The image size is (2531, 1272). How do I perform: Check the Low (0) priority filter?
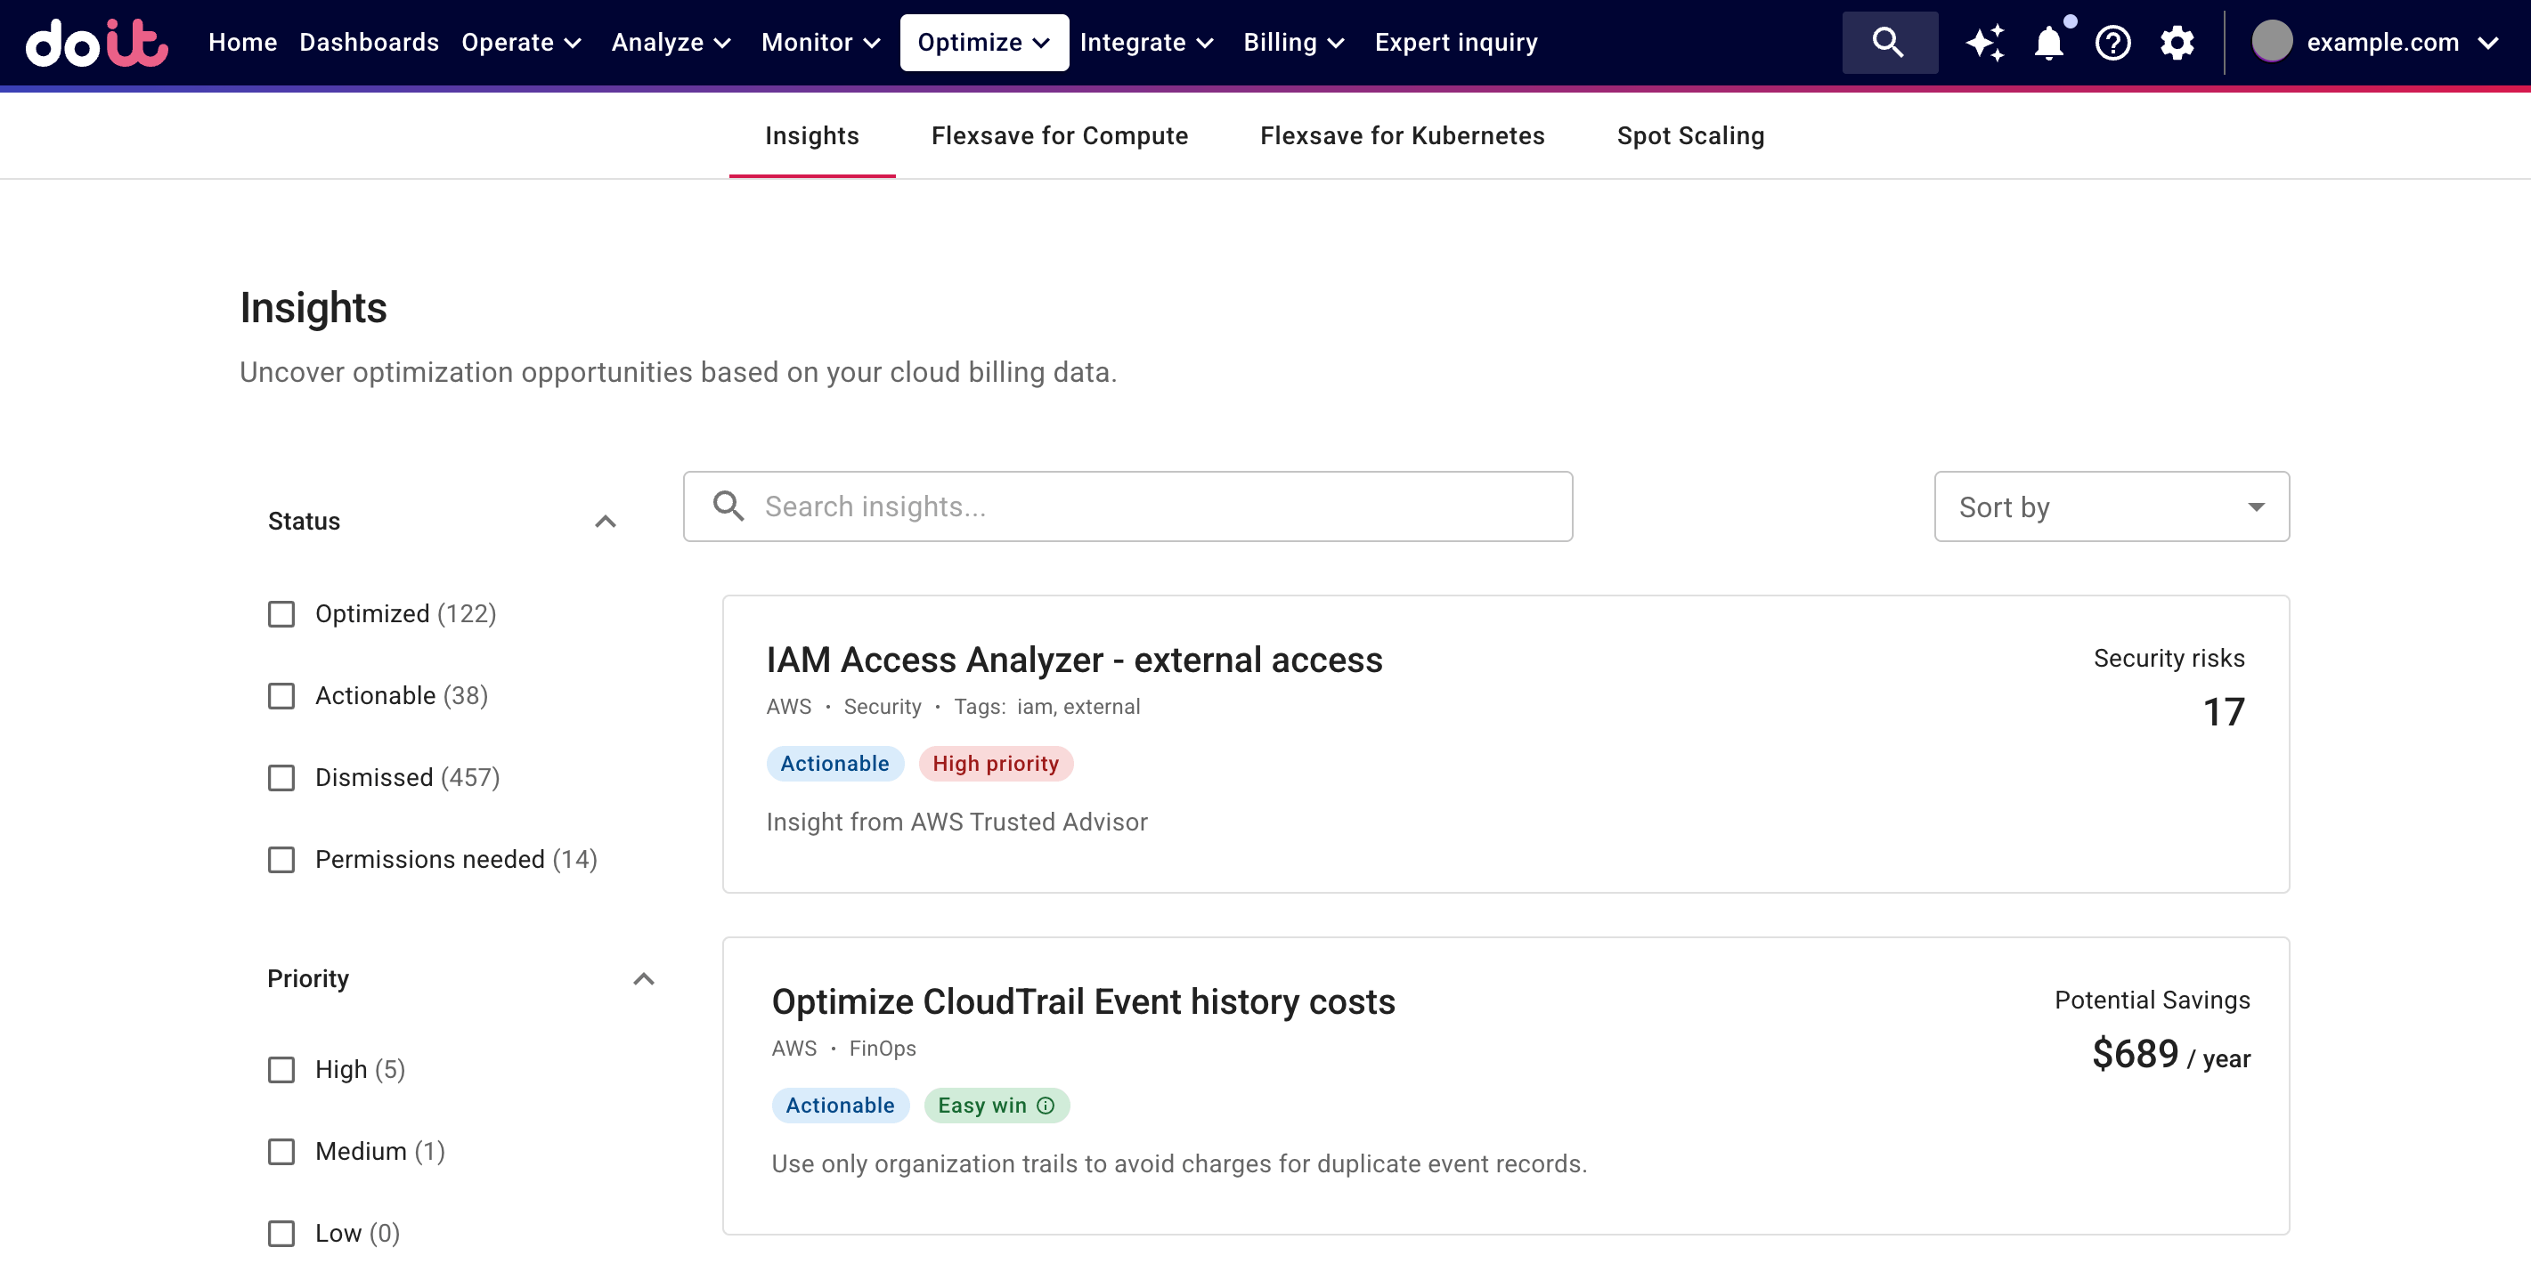pyautogui.click(x=281, y=1233)
